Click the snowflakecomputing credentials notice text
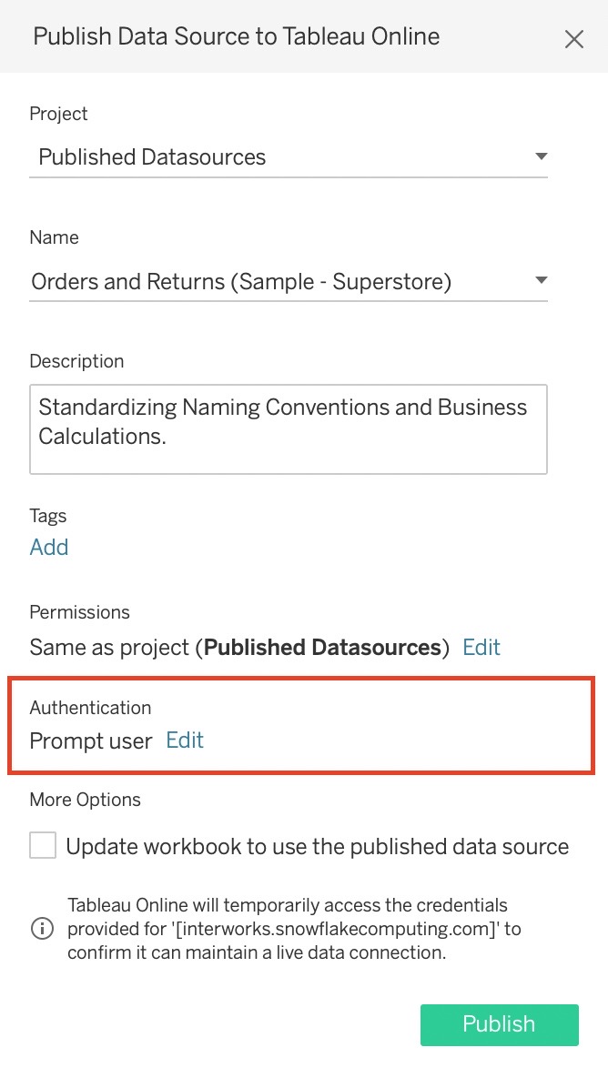The width and height of the screenshot is (608, 1088). pos(294,929)
